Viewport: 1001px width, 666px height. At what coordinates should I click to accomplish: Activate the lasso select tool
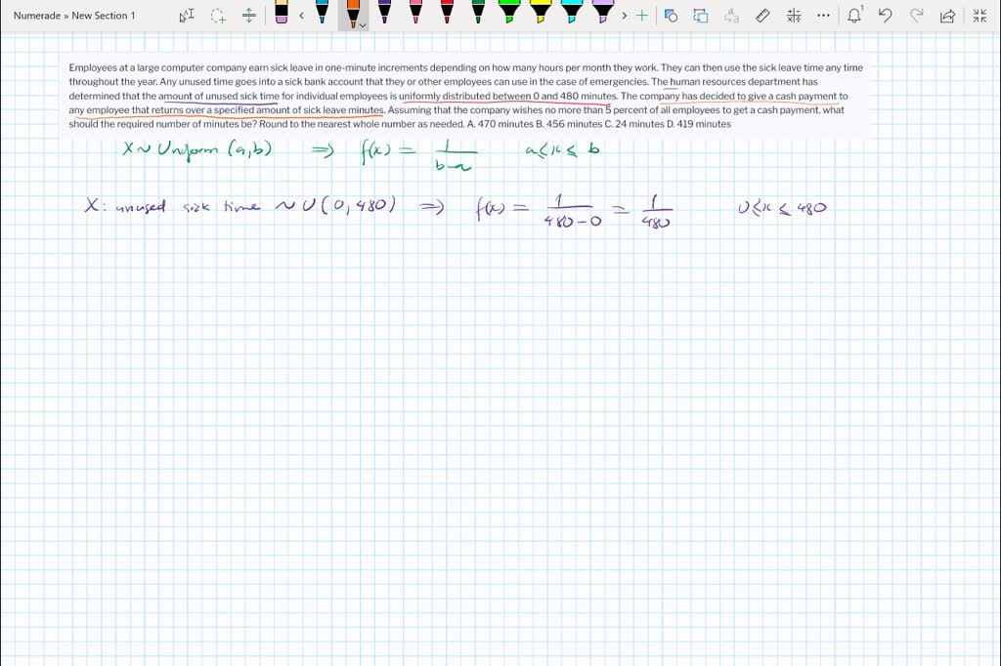(x=218, y=16)
